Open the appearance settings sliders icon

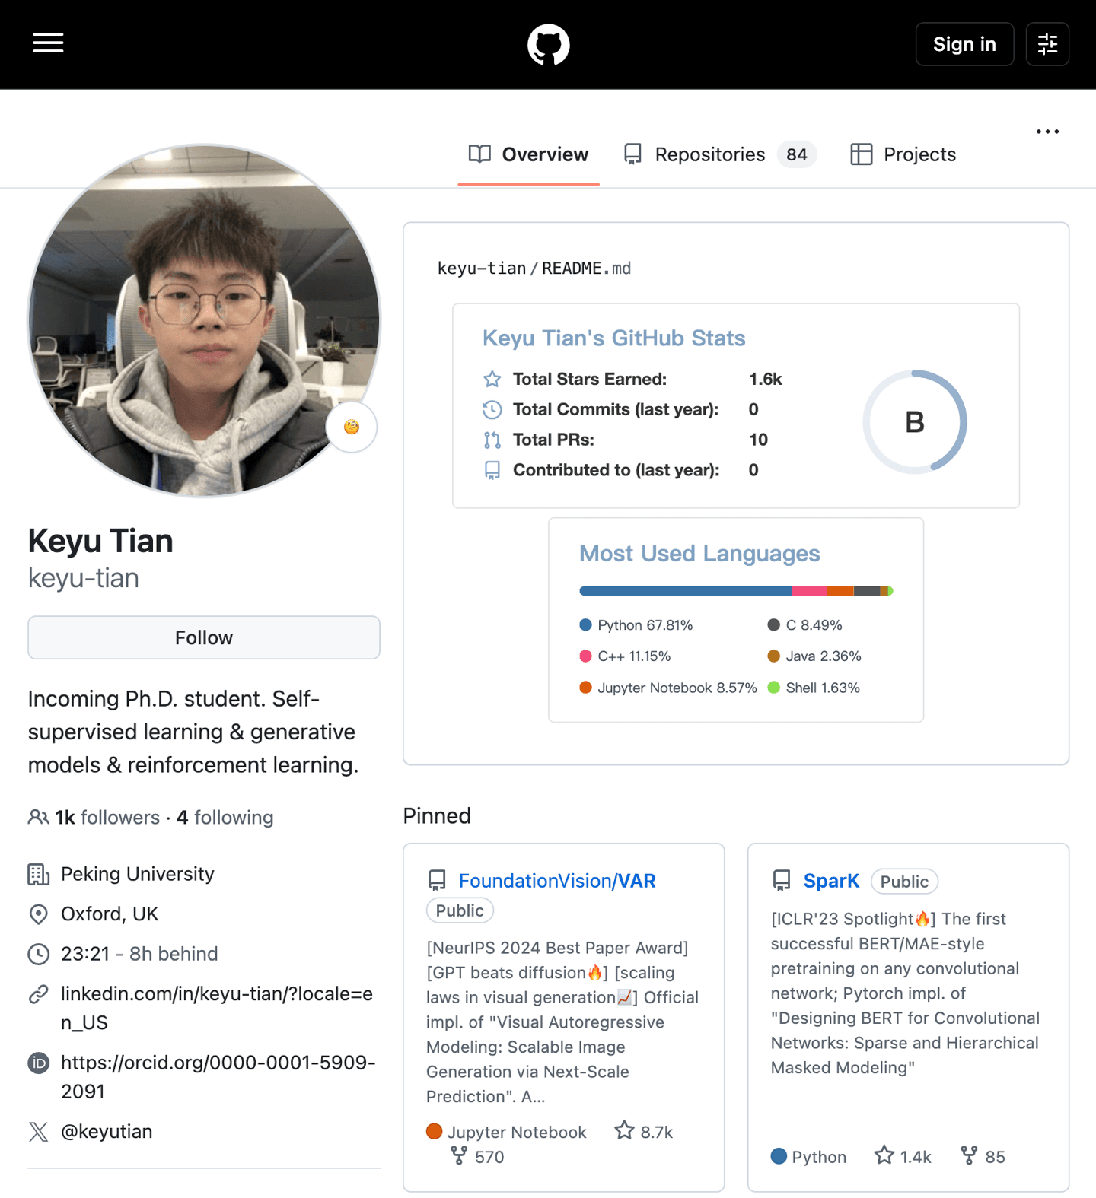pyautogui.click(x=1047, y=44)
